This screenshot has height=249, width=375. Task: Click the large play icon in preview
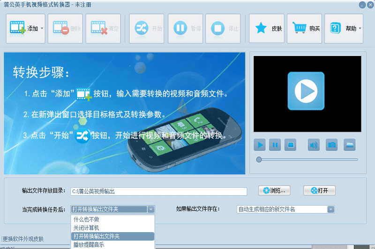coord(306,91)
